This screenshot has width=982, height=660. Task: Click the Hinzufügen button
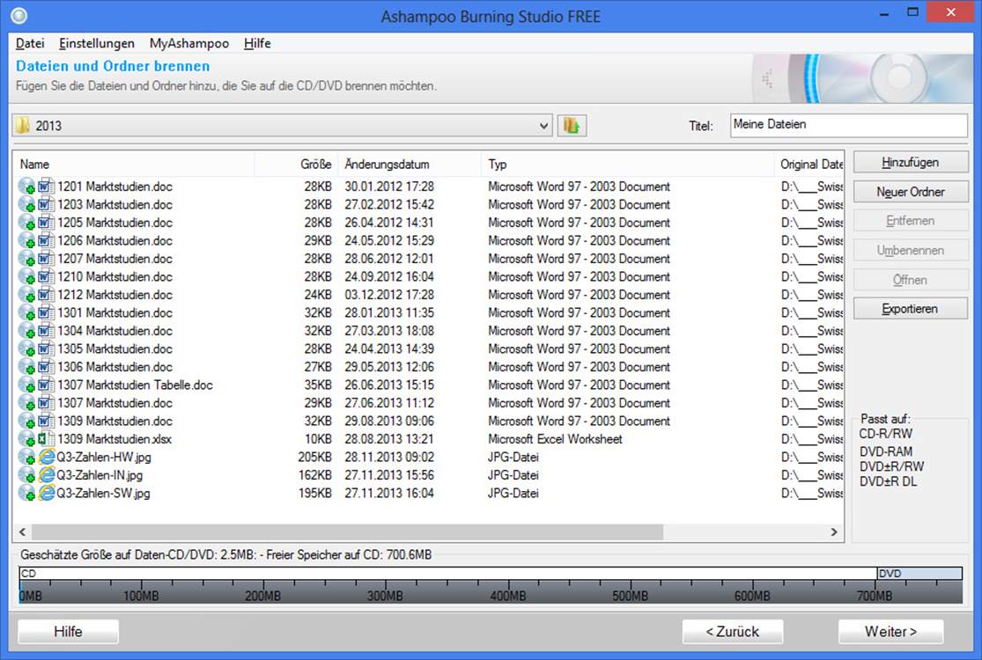911,163
